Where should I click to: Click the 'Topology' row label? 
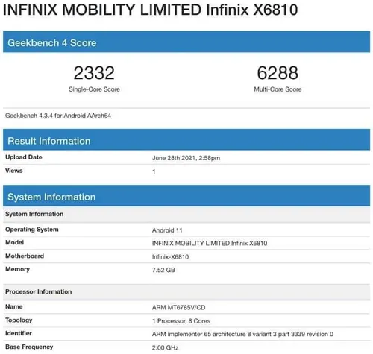point(19,320)
